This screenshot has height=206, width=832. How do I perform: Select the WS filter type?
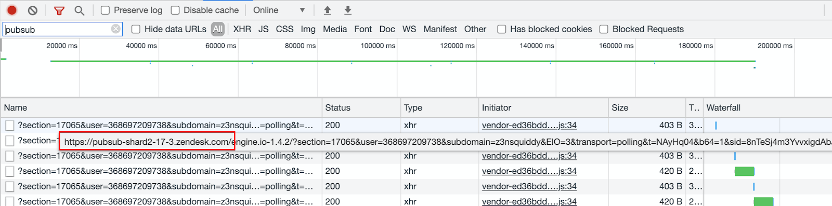click(x=409, y=29)
